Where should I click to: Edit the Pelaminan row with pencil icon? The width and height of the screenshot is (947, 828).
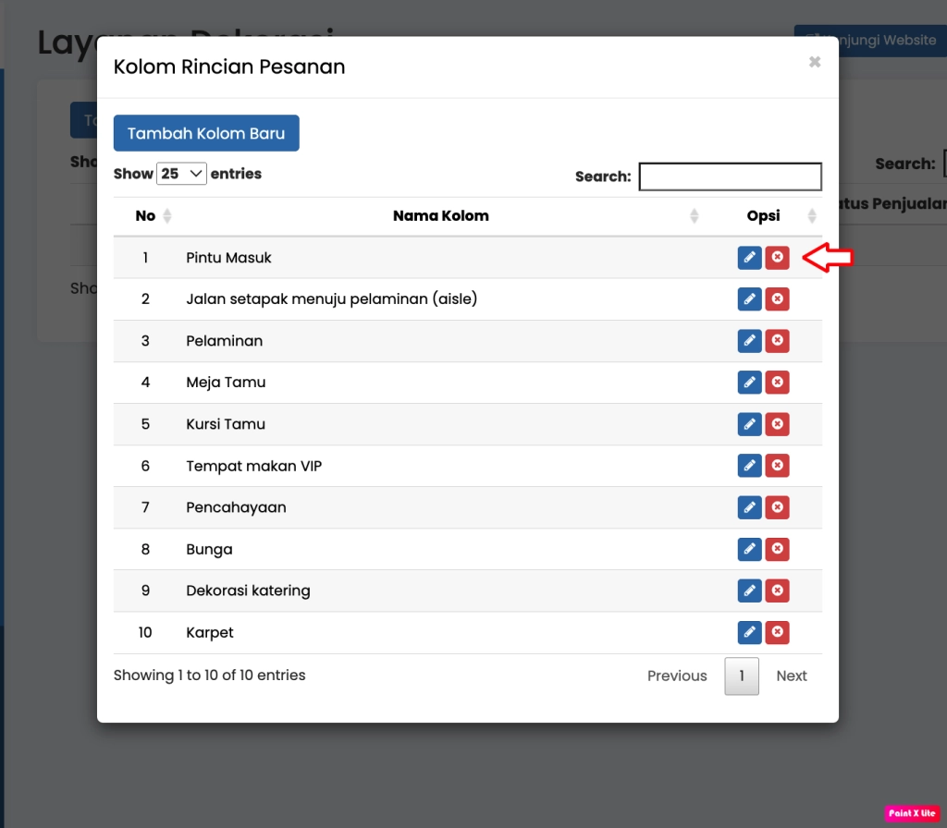point(749,341)
